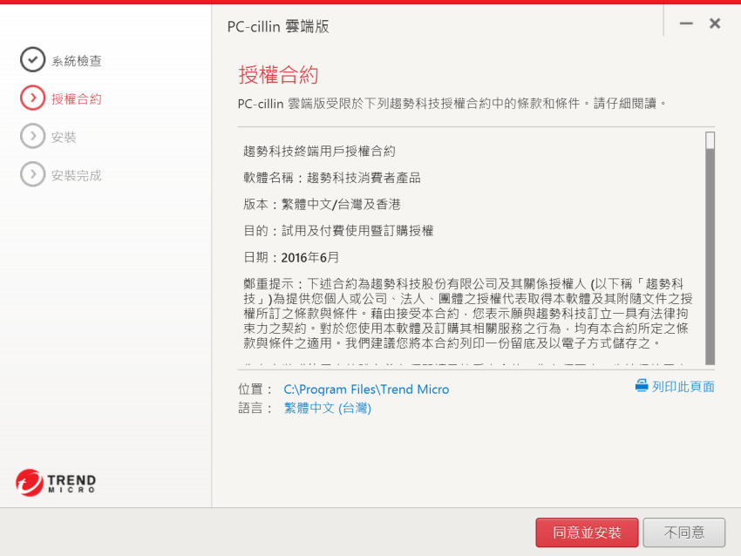741x556 pixels.
Task: Click the Trend Micro logo
Action: (56, 483)
